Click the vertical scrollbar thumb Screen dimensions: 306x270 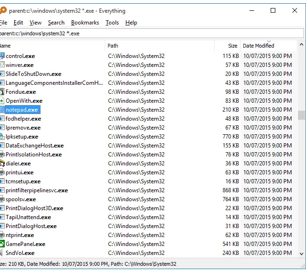click(301, 115)
